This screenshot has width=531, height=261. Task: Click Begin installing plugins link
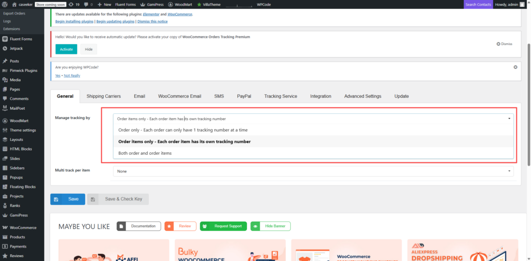pyautogui.click(x=75, y=21)
